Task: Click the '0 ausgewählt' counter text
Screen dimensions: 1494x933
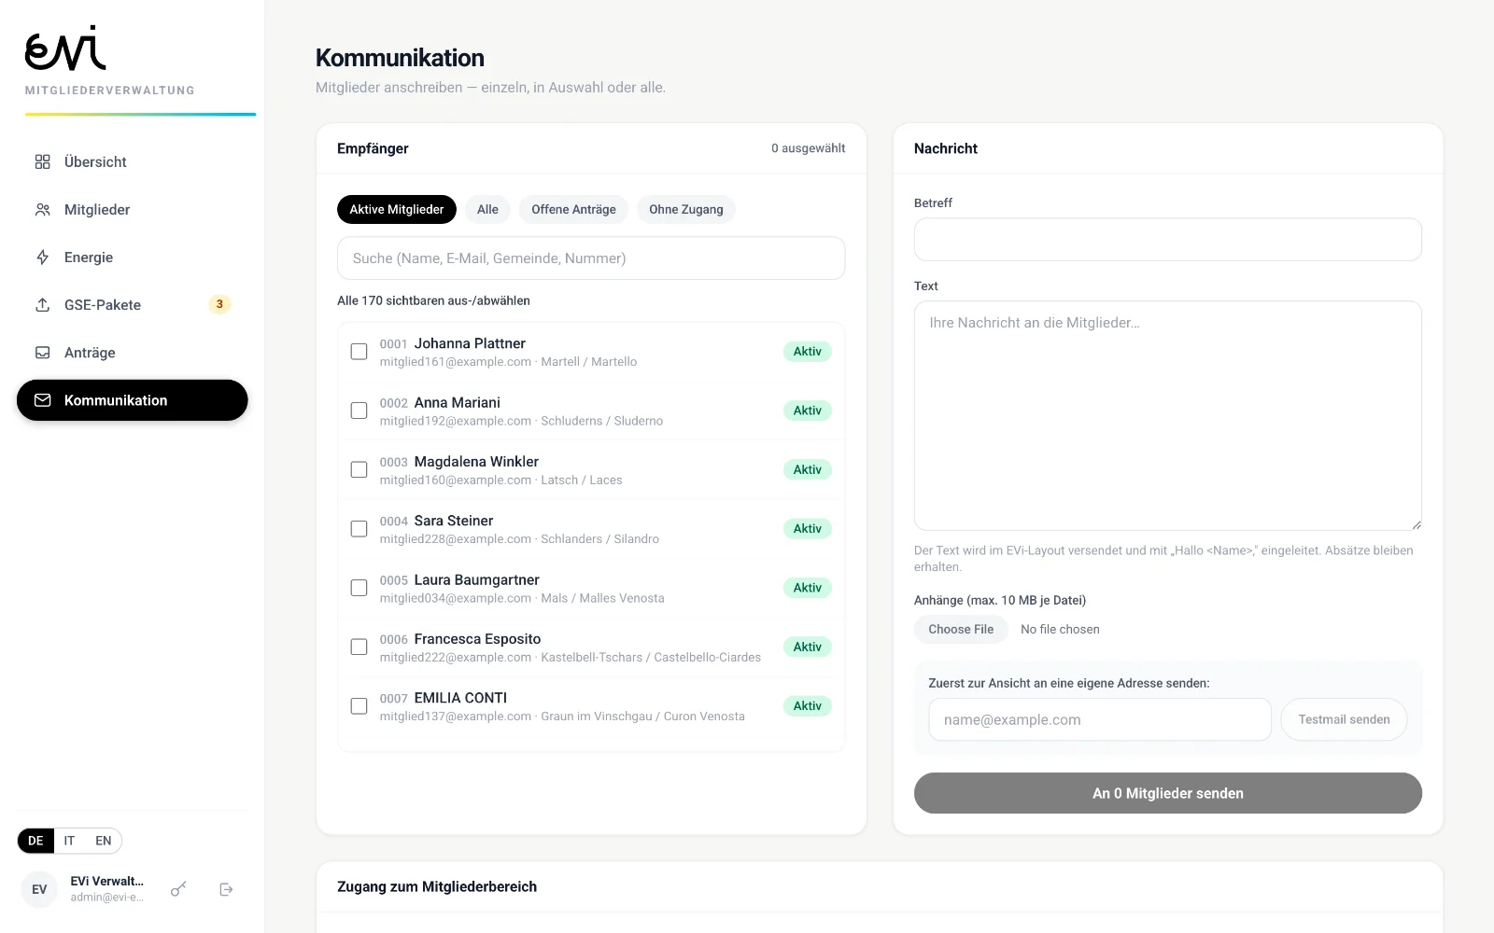Action: [x=809, y=148]
